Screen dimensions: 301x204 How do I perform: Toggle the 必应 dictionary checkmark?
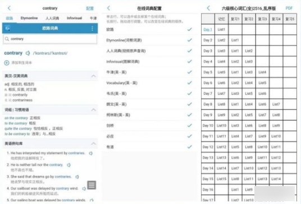[x=189, y=136]
